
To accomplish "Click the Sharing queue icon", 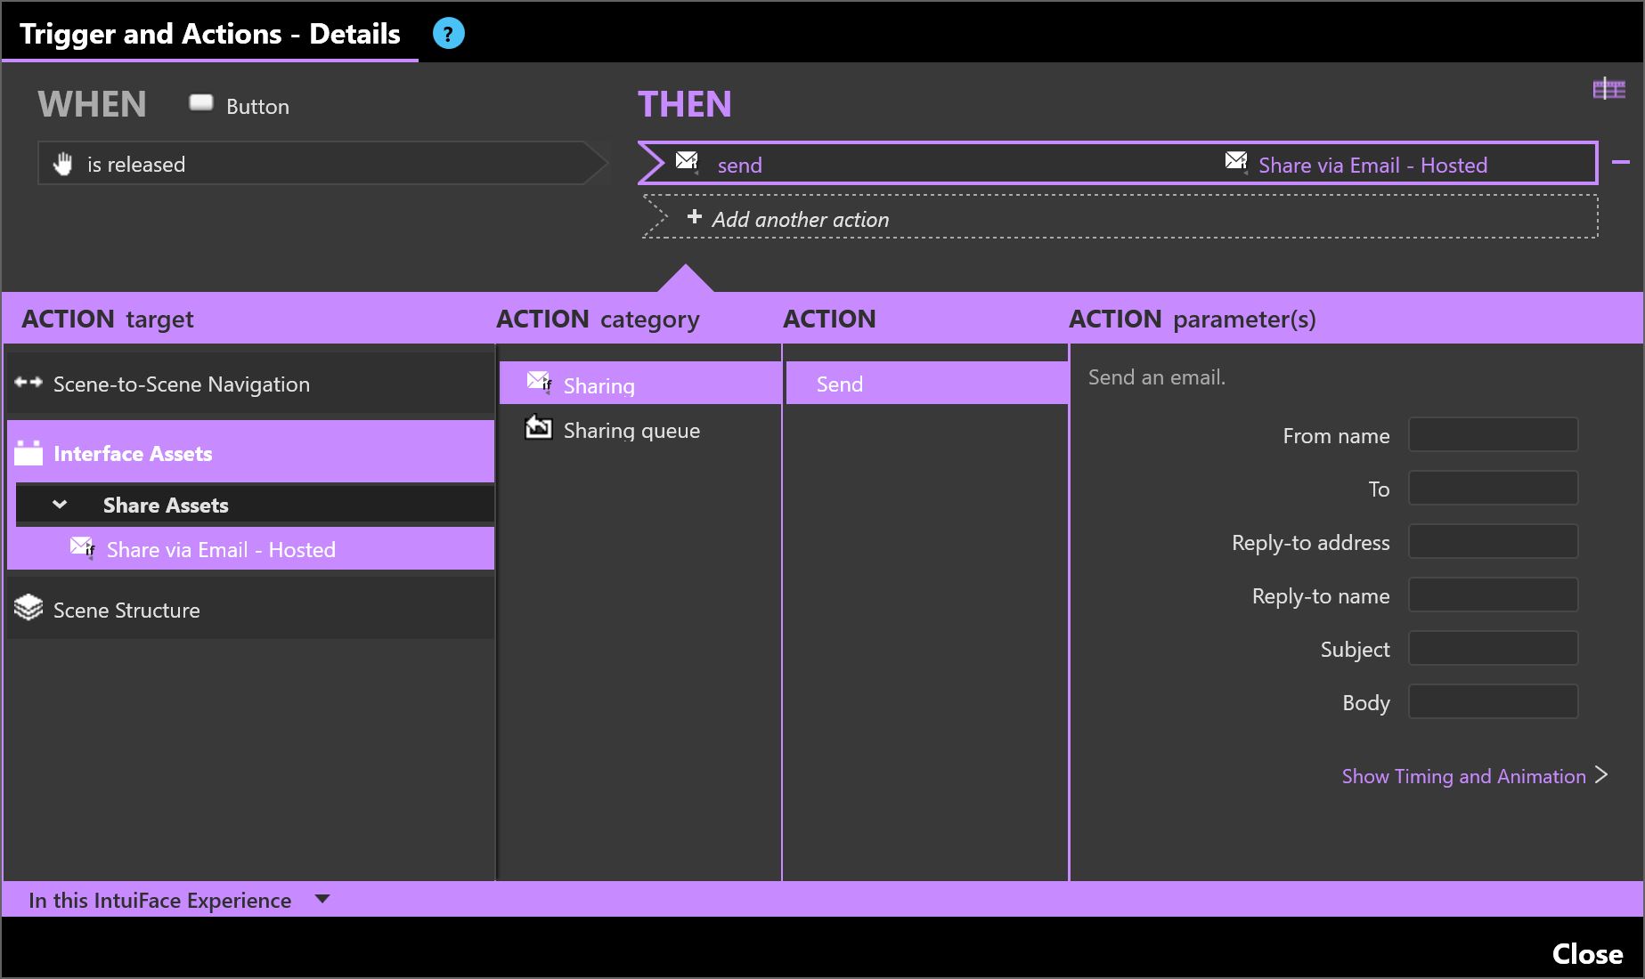I will (538, 427).
